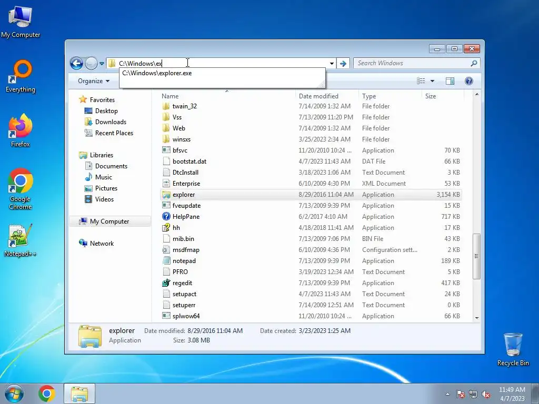This screenshot has width=539, height=404.
Task: Click the Search Windows input box
Action: (x=413, y=63)
